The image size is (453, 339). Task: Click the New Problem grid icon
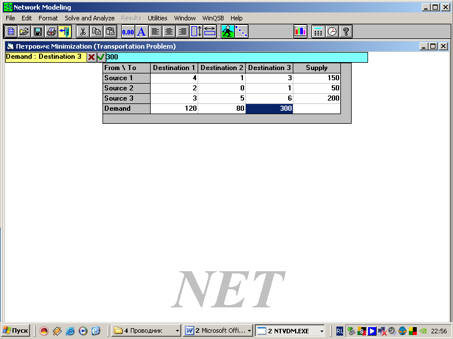(11, 32)
